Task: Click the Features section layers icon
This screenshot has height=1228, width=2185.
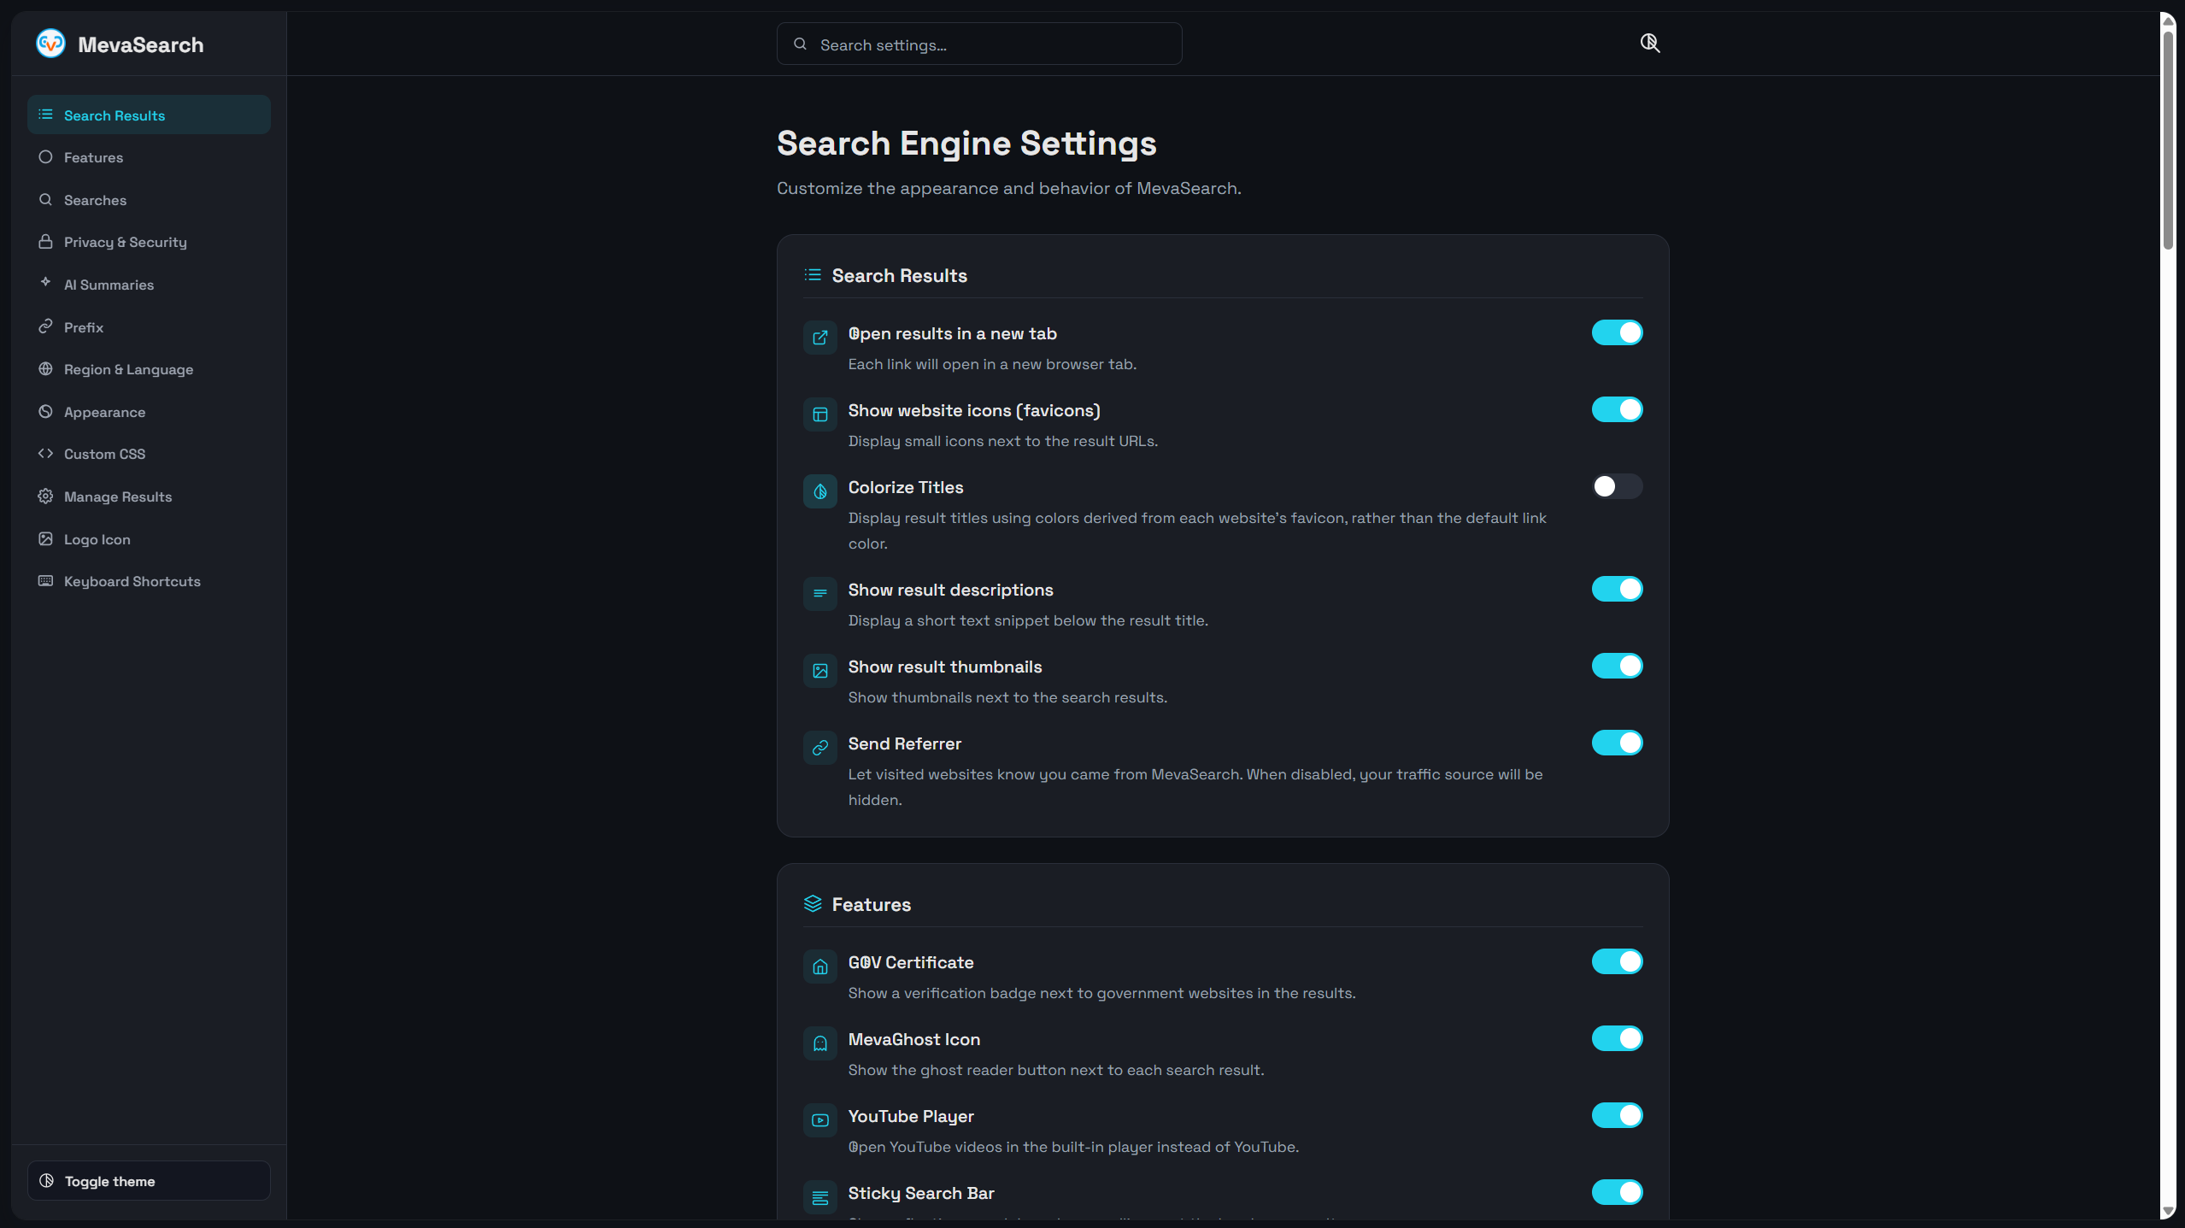Action: pos(813,903)
